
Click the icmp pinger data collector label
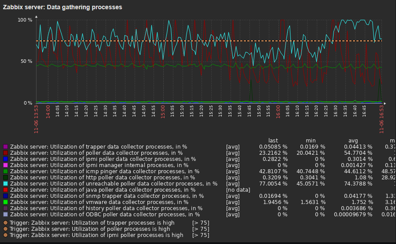pyautogui.click(x=105, y=171)
